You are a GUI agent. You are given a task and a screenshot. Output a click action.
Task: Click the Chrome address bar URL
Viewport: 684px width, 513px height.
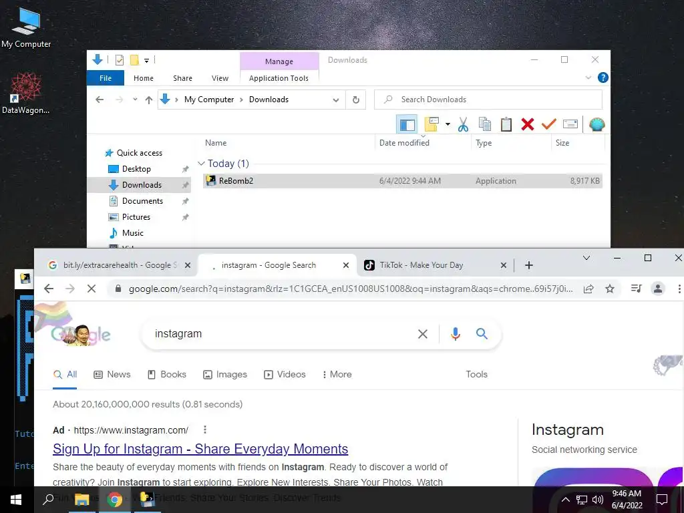(351, 289)
